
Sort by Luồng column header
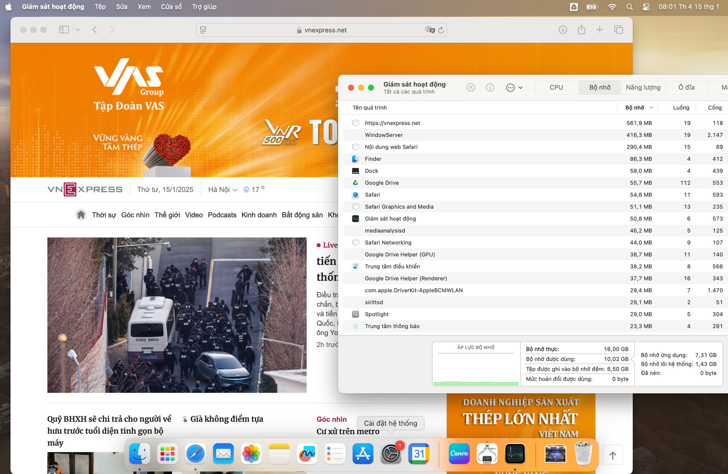tap(681, 108)
